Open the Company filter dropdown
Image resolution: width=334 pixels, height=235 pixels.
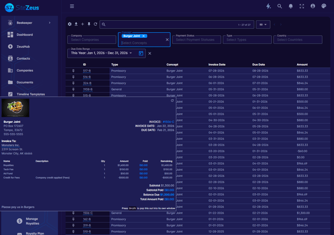point(92,39)
